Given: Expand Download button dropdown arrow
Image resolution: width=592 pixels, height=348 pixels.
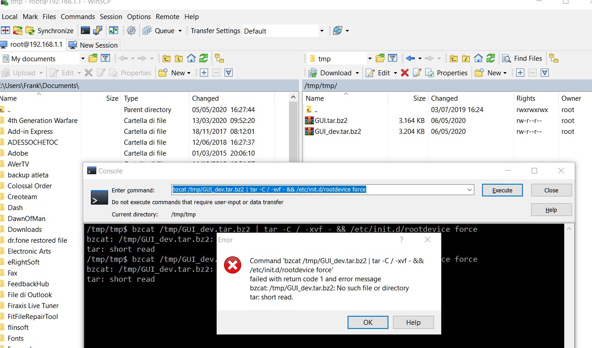Looking at the screenshot, I should [357, 73].
